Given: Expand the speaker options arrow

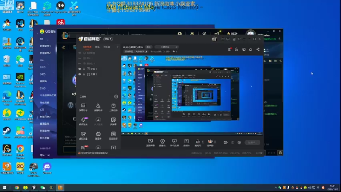Looking at the screenshot, I should [215, 142].
